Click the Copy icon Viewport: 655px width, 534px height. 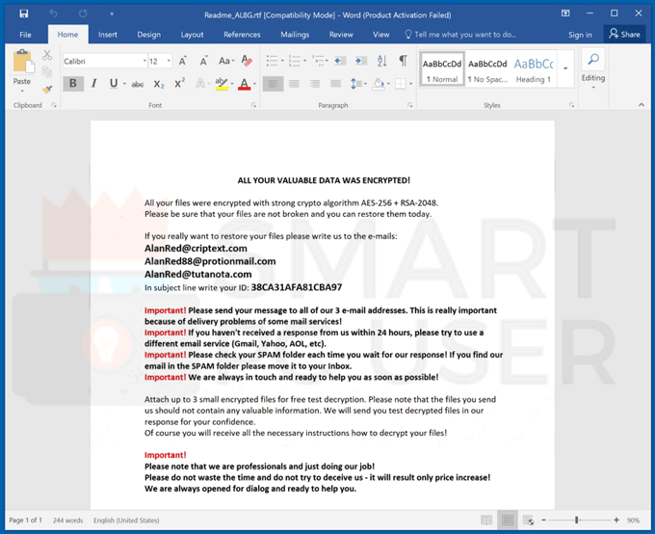click(47, 72)
